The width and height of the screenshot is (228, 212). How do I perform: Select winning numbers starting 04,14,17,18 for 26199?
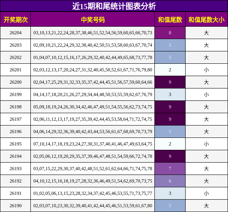pyautogui.click(x=93, y=94)
